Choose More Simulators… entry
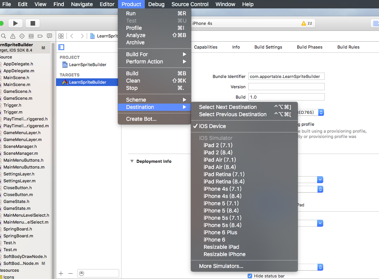Screen dimensions: 379x279 click(x=244, y=266)
